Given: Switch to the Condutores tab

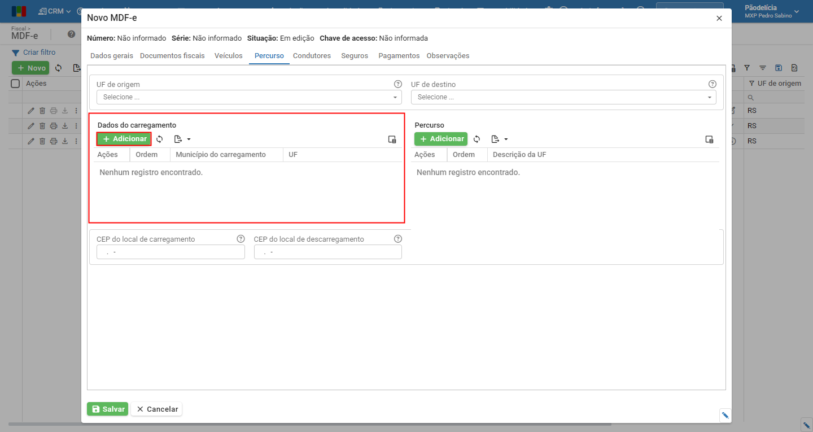Looking at the screenshot, I should click(312, 56).
